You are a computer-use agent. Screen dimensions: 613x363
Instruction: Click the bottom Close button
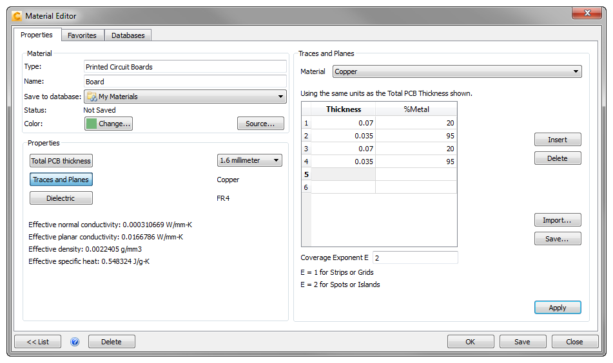(x=575, y=342)
